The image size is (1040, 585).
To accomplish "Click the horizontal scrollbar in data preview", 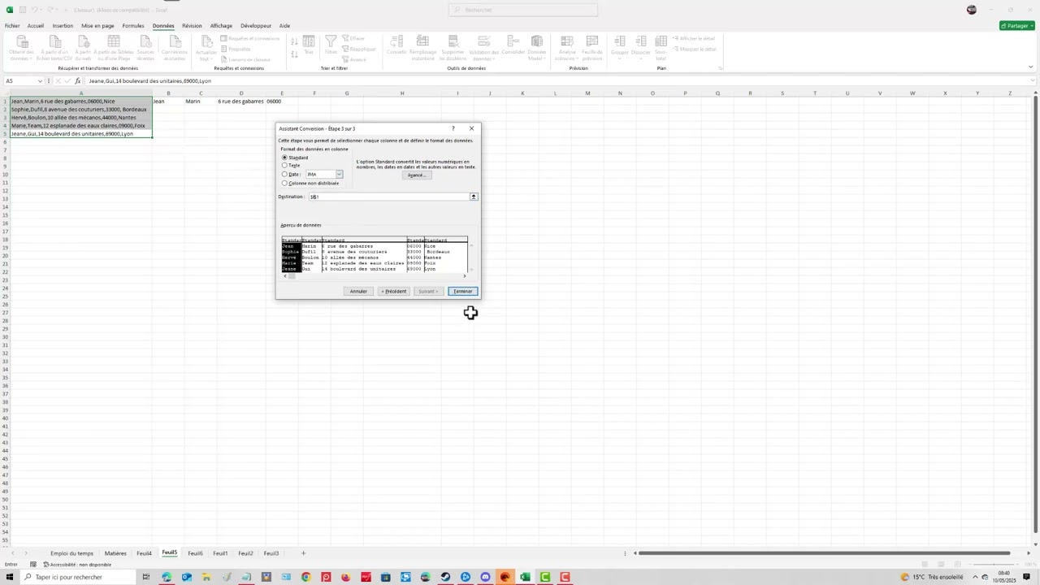I will (374, 276).
